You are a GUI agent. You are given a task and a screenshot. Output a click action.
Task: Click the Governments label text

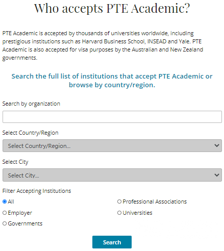point(25,223)
